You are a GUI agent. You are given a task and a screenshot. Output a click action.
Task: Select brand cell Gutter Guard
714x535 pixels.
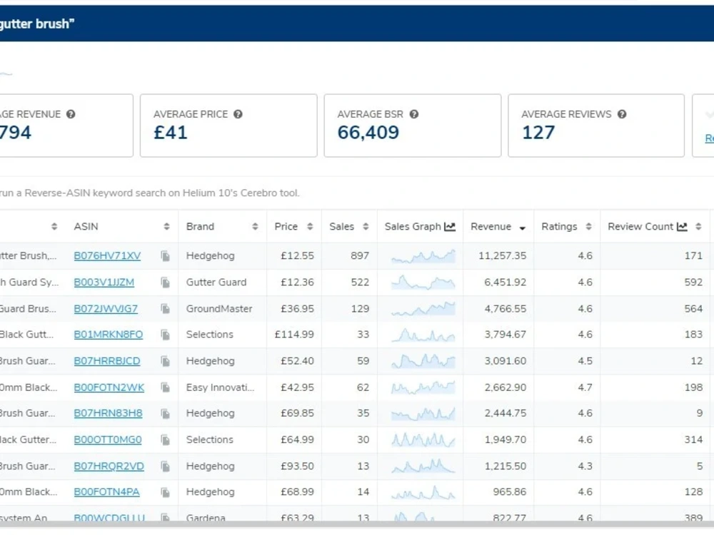[x=216, y=282]
